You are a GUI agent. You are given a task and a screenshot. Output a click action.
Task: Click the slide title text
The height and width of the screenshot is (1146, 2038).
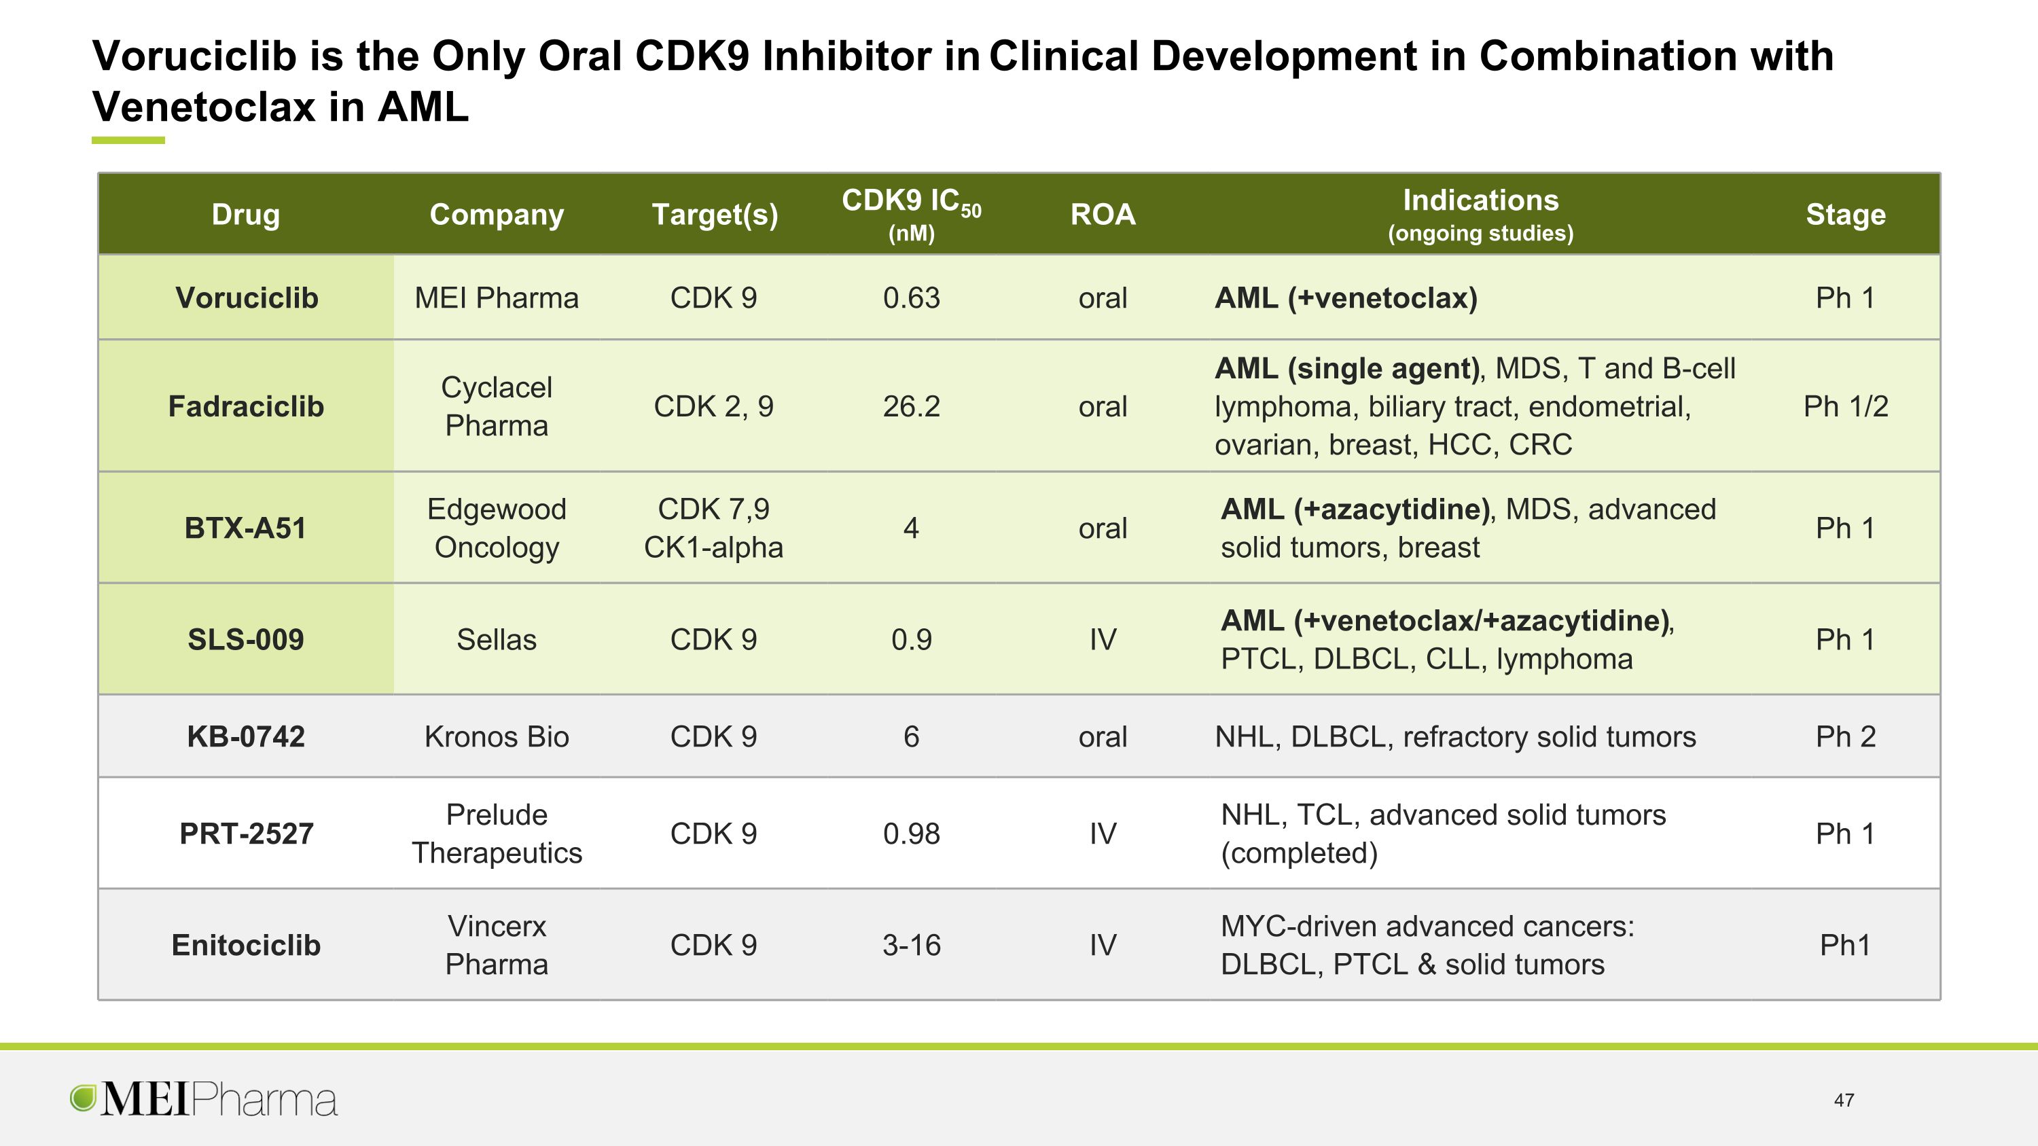pos(963,81)
